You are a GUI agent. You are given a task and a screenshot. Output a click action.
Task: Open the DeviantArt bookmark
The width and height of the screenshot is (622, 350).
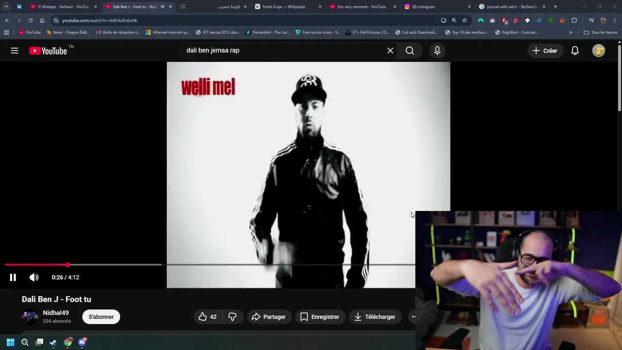(268, 33)
